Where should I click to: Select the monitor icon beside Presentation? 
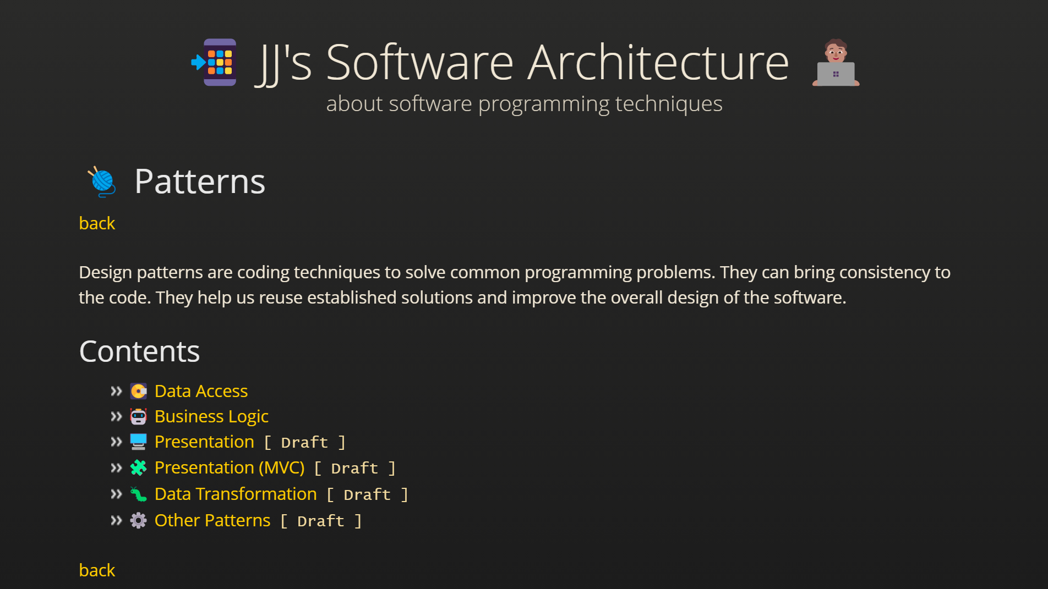[x=139, y=442]
